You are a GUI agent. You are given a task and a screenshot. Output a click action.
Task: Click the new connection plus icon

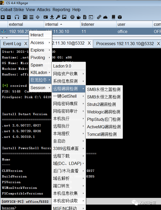tap(3, 17)
